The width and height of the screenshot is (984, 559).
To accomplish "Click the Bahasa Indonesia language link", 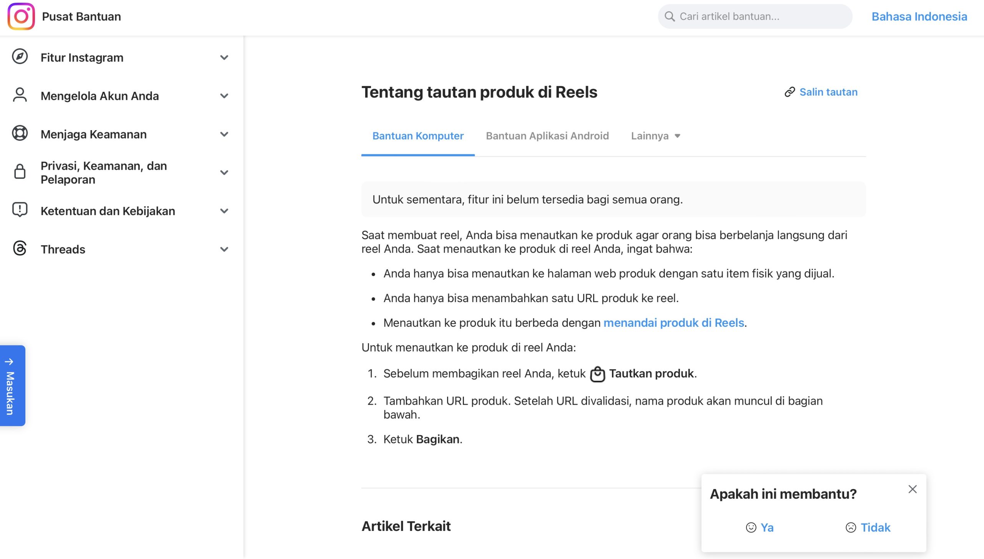I will [919, 17].
